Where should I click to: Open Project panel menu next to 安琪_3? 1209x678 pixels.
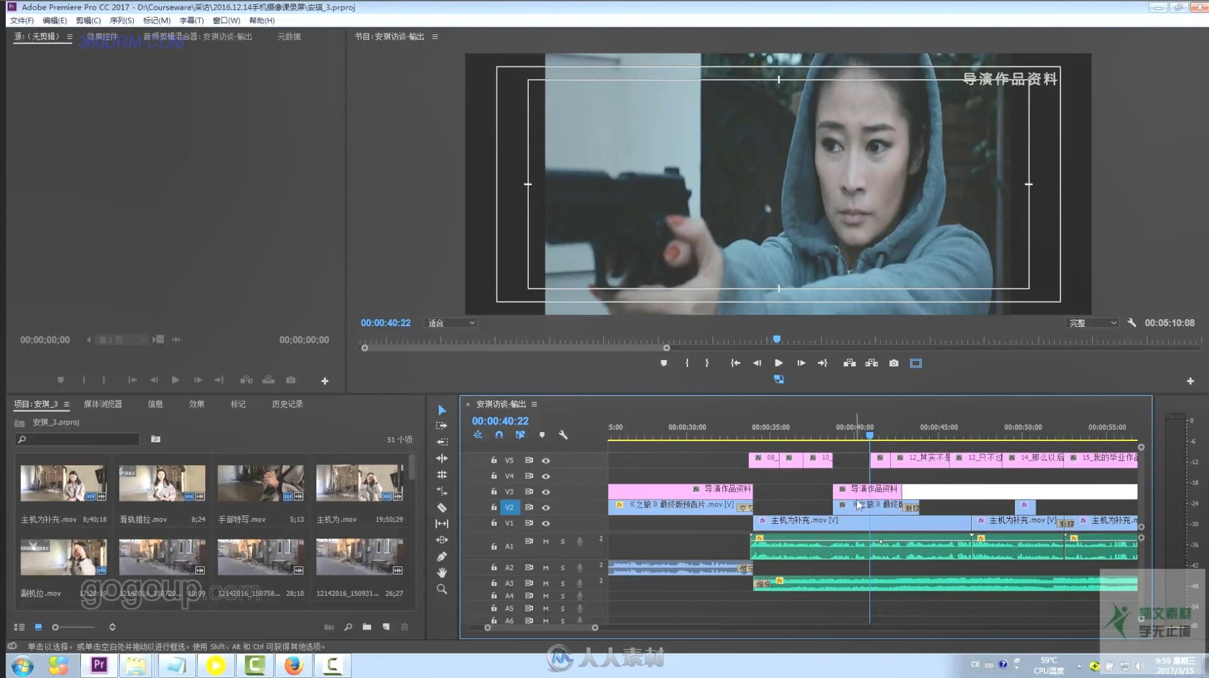66,404
